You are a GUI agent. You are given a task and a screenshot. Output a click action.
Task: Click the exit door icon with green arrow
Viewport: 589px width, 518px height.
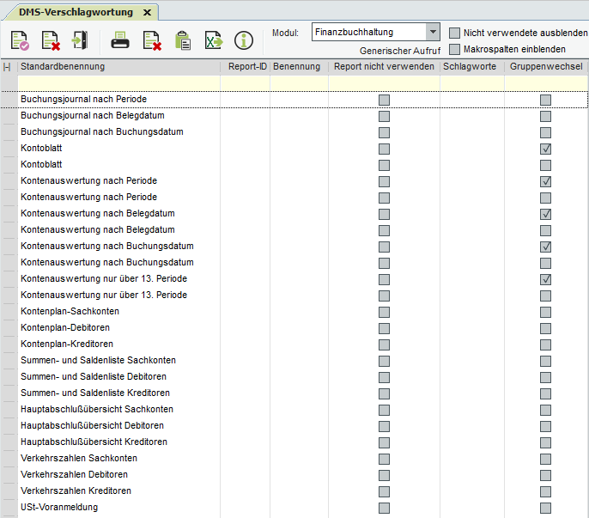point(80,40)
